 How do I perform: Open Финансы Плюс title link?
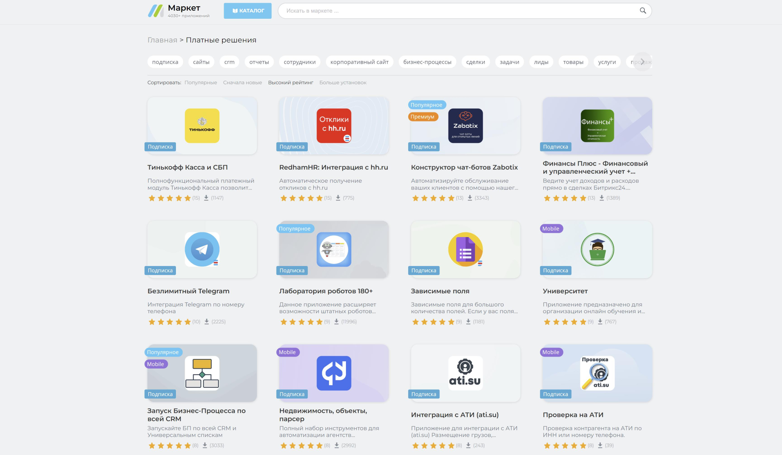pyautogui.click(x=595, y=168)
